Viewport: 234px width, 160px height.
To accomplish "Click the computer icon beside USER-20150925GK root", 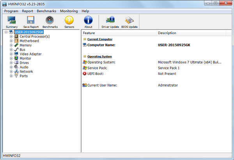I will point(11,32).
